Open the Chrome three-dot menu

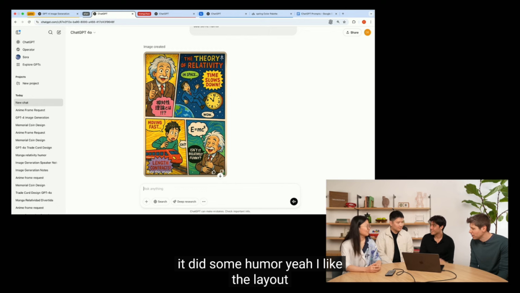click(370, 22)
